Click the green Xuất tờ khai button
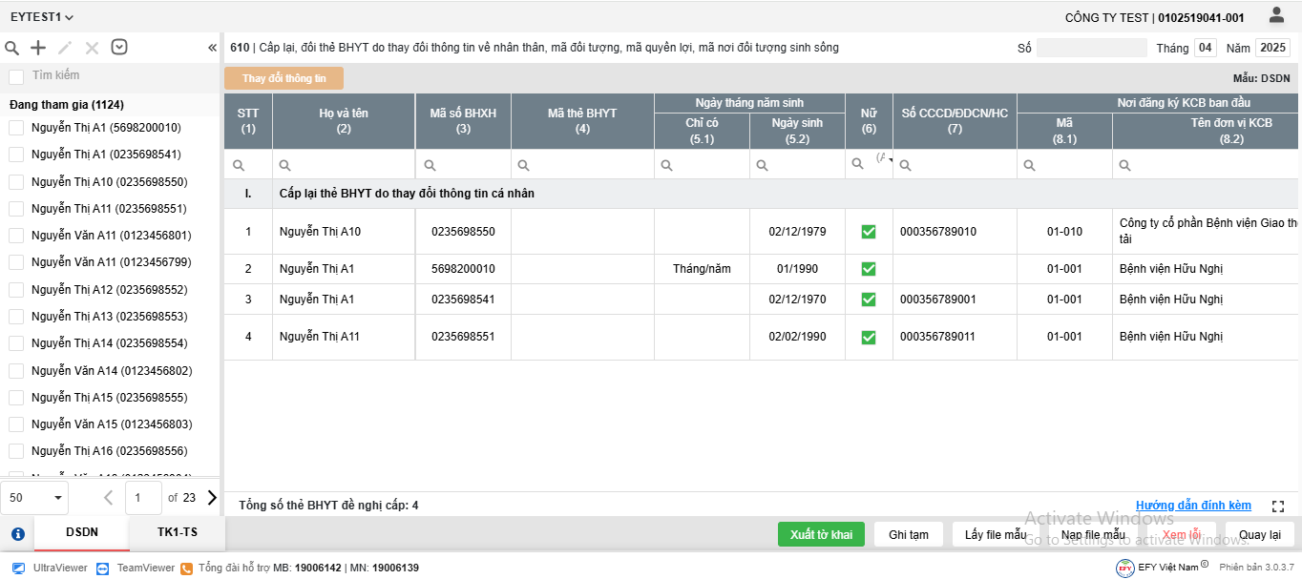This screenshot has width=1302, height=579. click(x=821, y=534)
